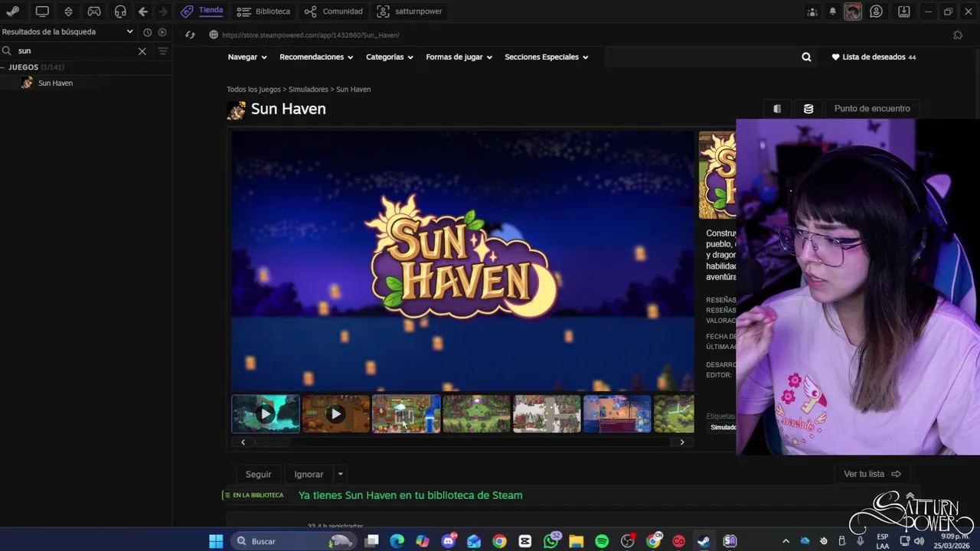The image size is (980, 551).
Task: Click the puzzle piece extension icon
Action: click(958, 35)
